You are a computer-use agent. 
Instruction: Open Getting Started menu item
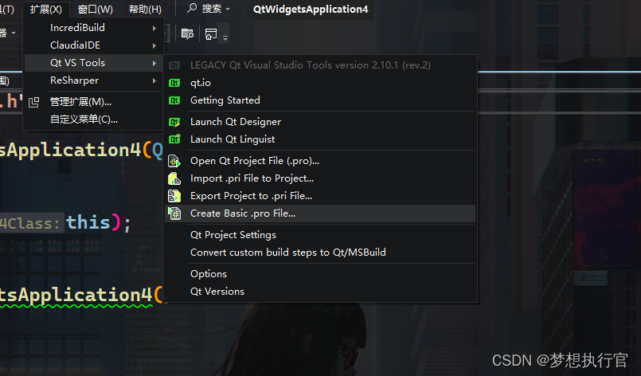[319, 100]
